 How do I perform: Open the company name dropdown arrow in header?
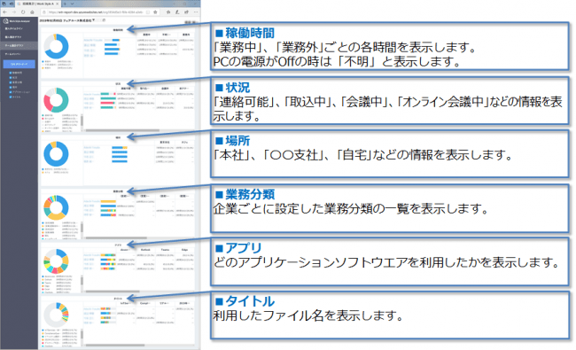click(94, 19)
